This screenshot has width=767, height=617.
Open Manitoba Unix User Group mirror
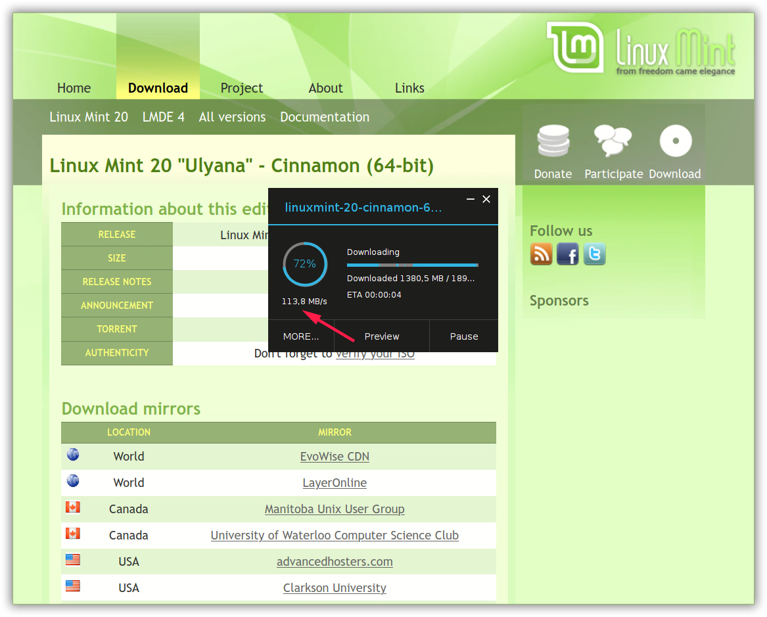pyautogui.click(x=335, y=509)
